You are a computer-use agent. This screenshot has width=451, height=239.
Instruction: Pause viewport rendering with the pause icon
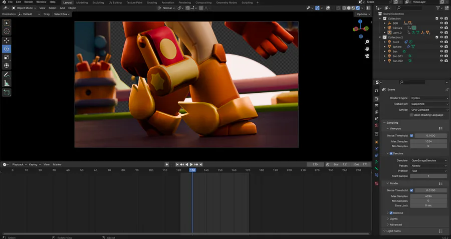click(x=368, y=8)
